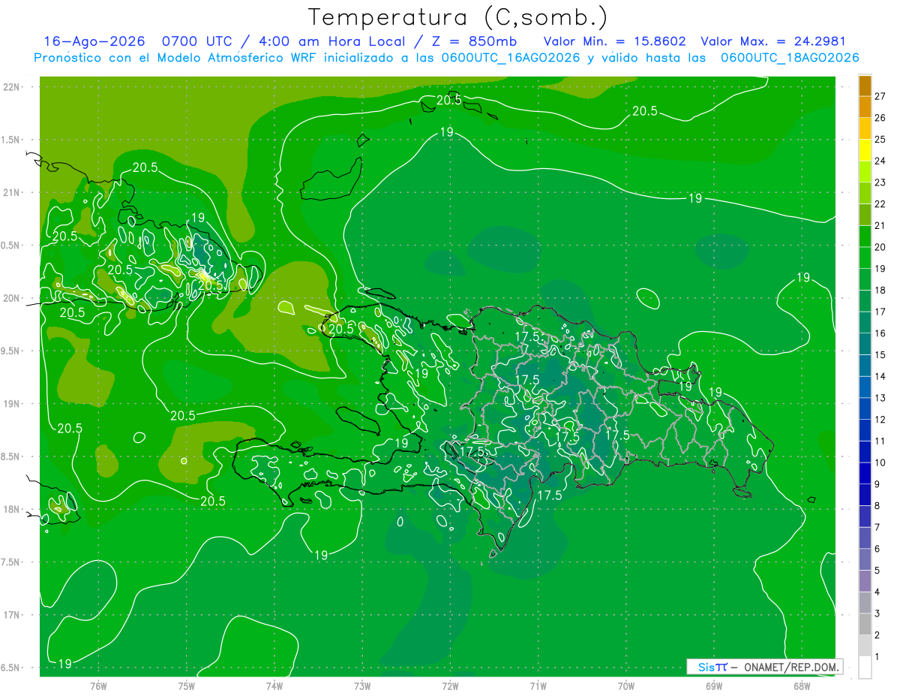Click the legend scale value '20'
Screen dimensions: 900x696
[x=880, y=247]
